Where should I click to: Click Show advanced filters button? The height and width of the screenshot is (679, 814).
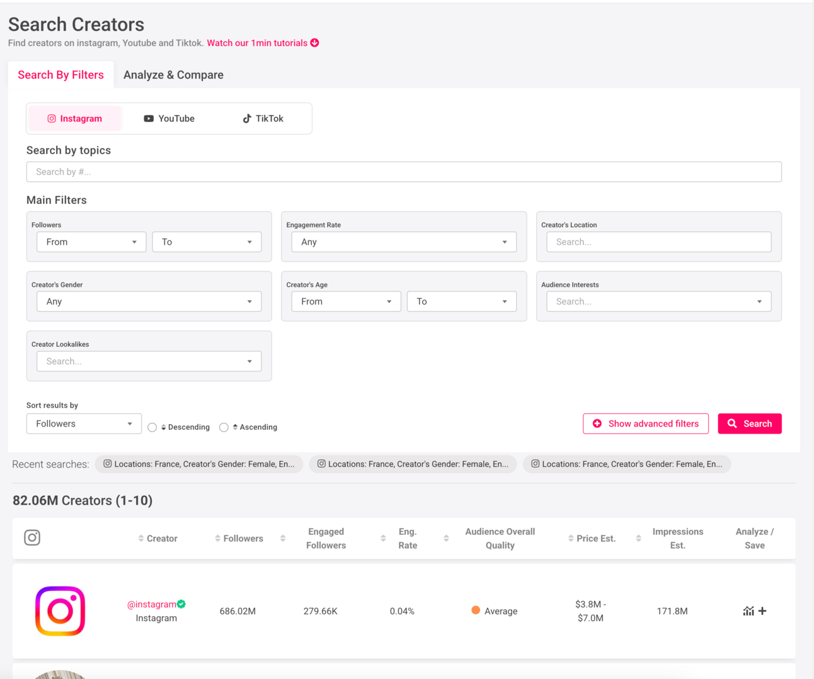646,424
